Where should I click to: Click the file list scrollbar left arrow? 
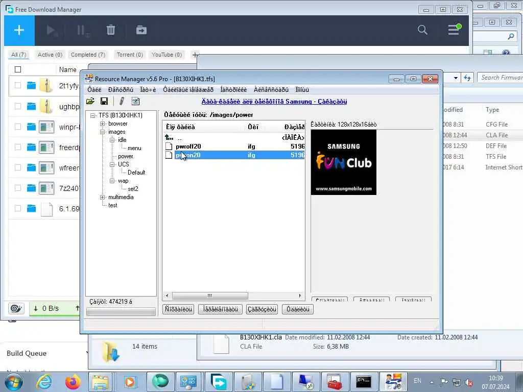[167, 296]
